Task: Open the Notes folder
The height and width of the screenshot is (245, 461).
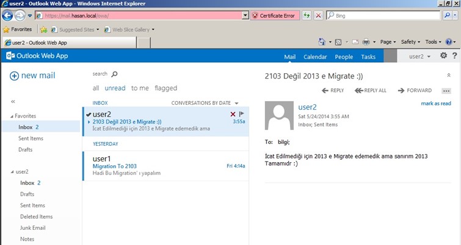Action: coord(27,239)
